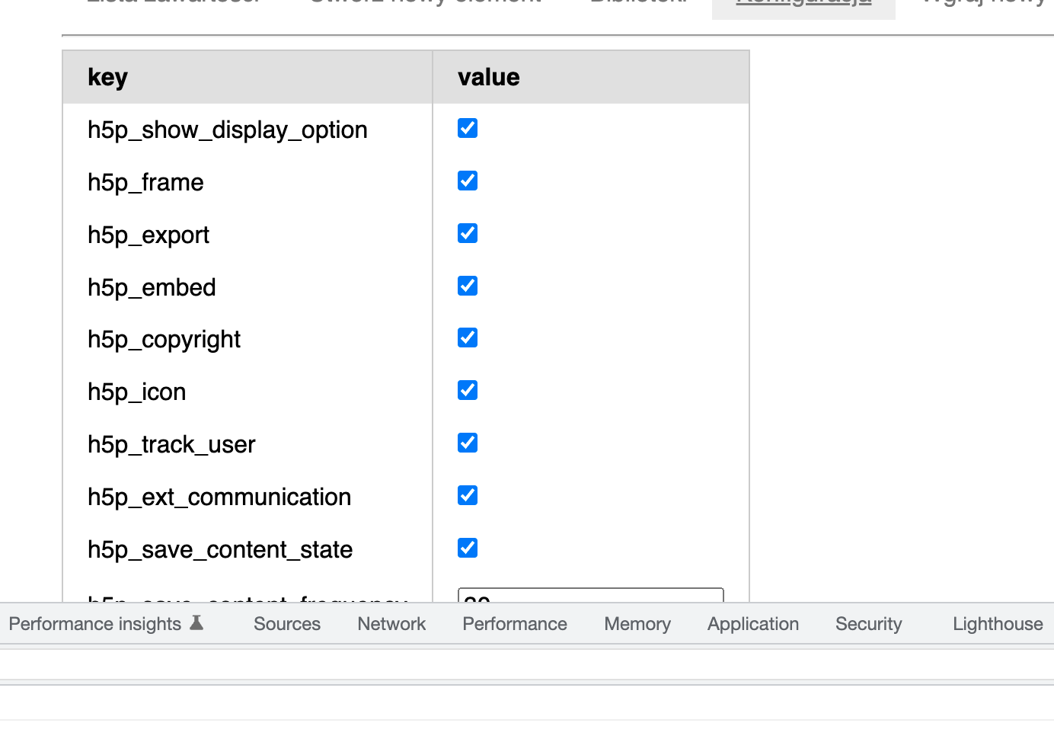This screenshot has height=739, width=1054.
Task: Disable h5p_embed option
Action: [467, 286]
